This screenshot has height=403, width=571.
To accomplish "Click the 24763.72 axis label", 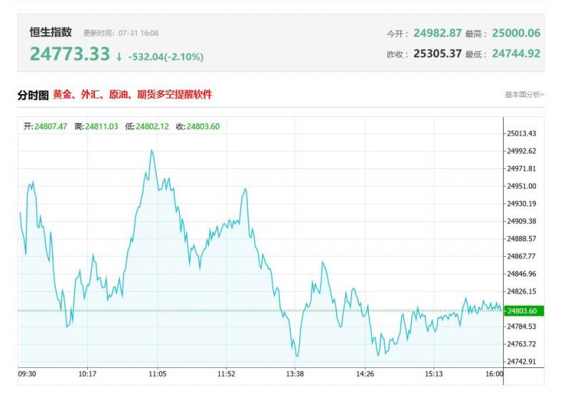I will (x=522, y=344).
